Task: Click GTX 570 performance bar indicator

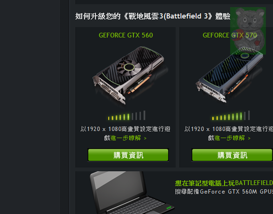Action: tap(231, 116)
